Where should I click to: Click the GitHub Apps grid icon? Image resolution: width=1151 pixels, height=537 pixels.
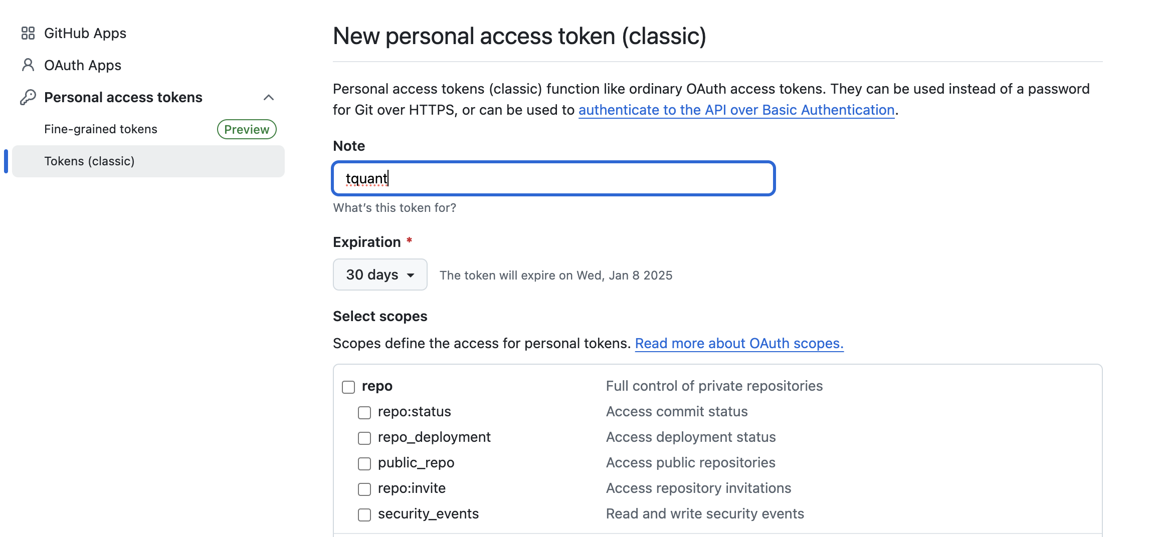28,33
